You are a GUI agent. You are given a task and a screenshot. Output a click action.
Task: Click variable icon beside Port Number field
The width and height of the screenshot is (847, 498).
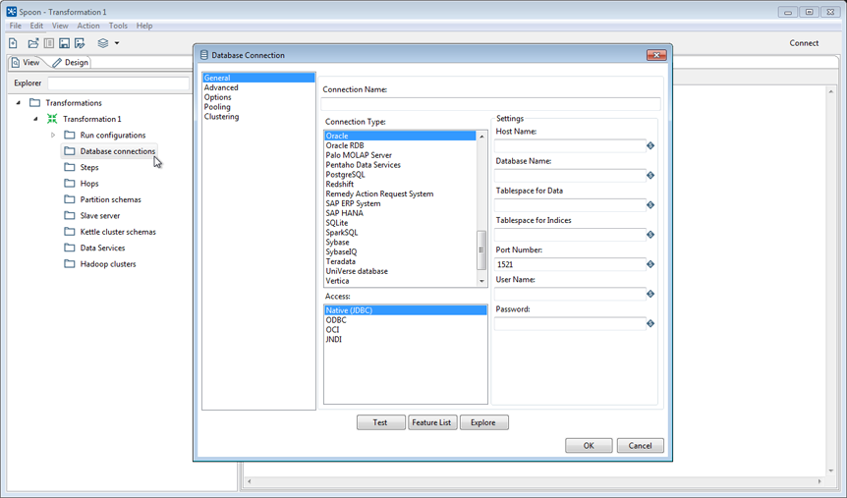click(650, 264)
